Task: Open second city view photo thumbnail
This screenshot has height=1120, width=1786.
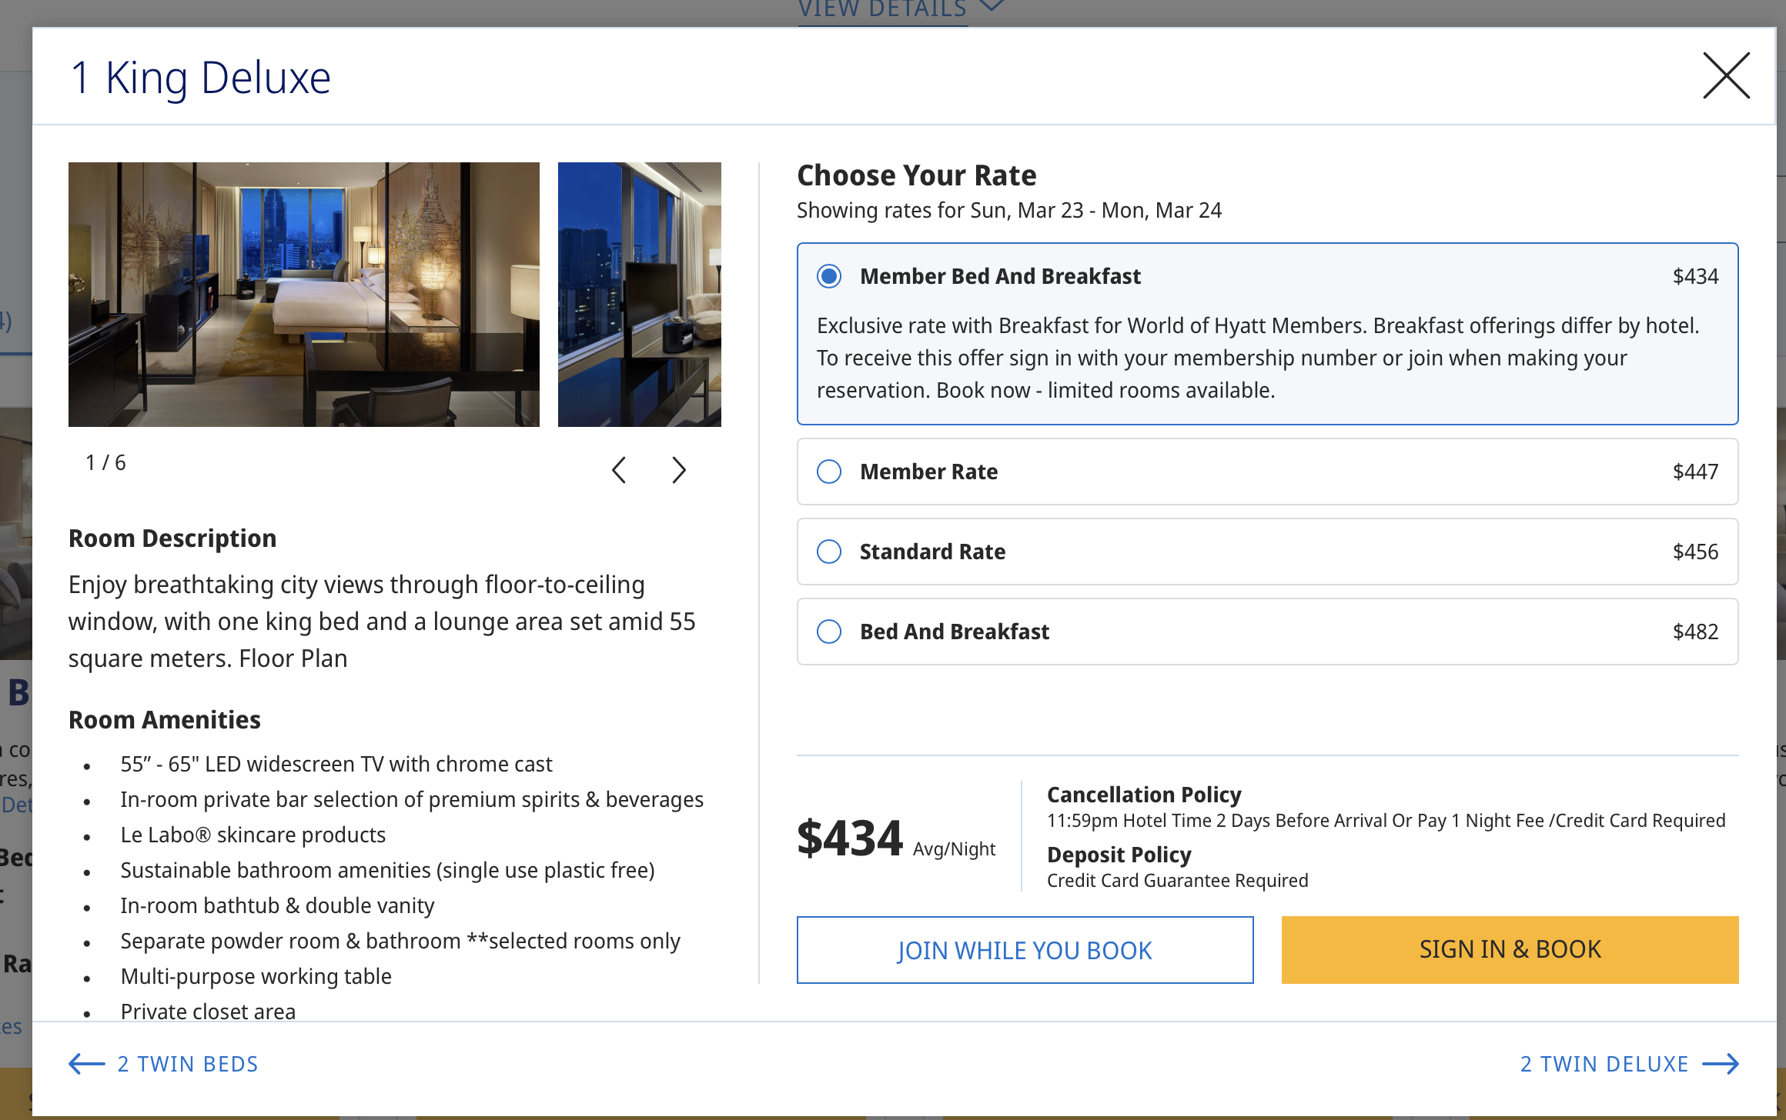Action: coord(639,294)
